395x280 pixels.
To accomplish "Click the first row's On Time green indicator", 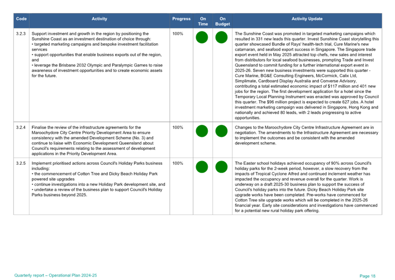I will point(202,37).
